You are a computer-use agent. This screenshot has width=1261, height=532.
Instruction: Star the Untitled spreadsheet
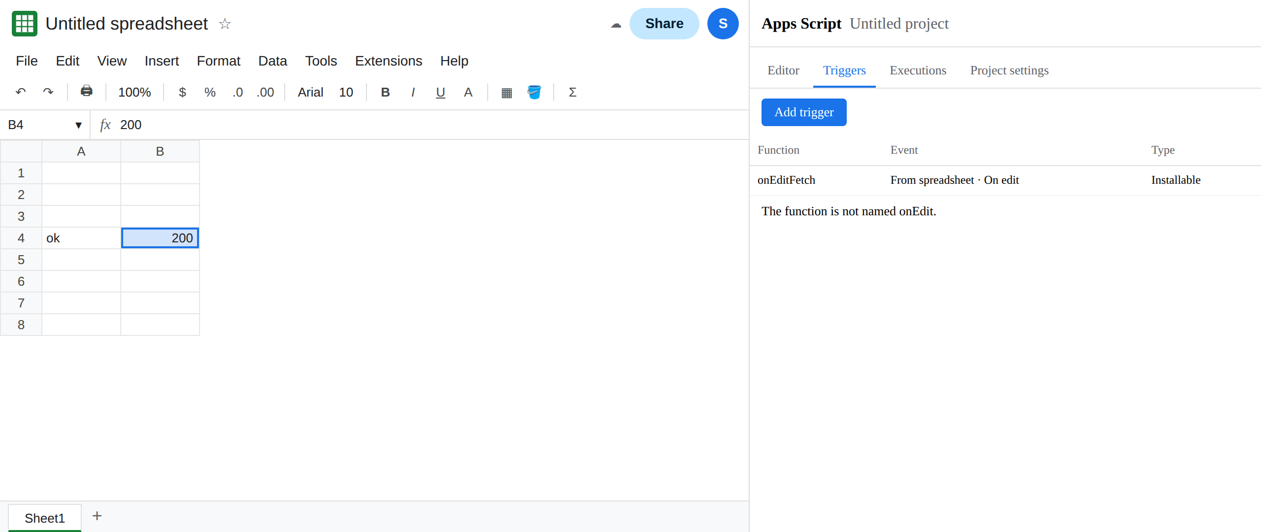point(225,24)
